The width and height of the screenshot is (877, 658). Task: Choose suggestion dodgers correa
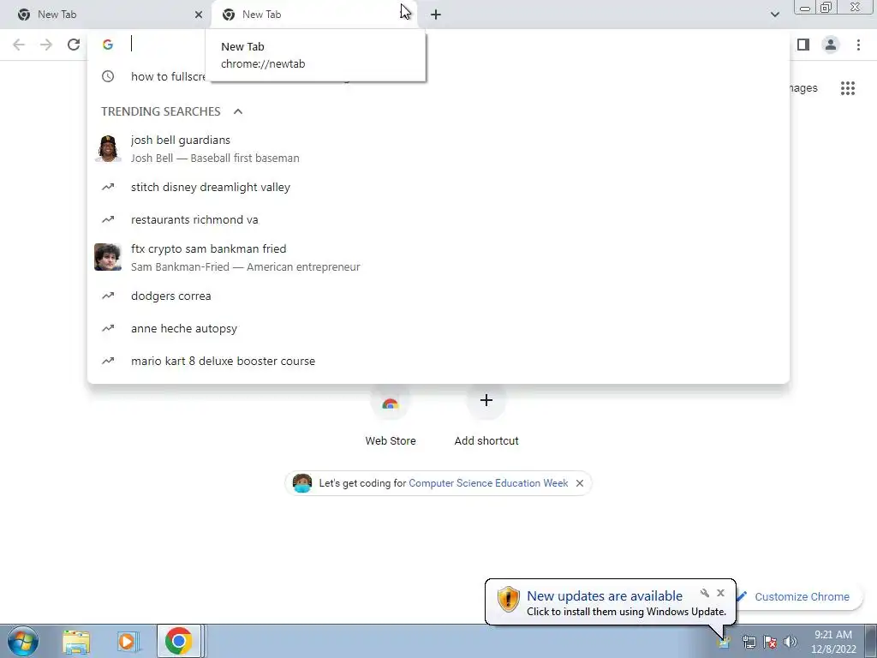438,296
